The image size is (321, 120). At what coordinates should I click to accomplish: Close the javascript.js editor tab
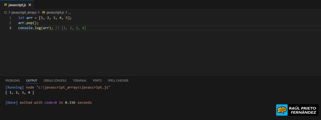click(29, 5)
